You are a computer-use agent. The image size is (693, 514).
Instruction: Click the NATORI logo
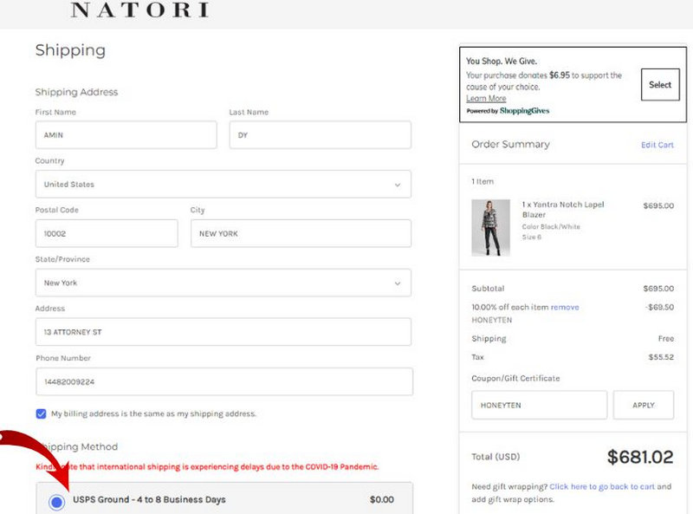(139, 10)
